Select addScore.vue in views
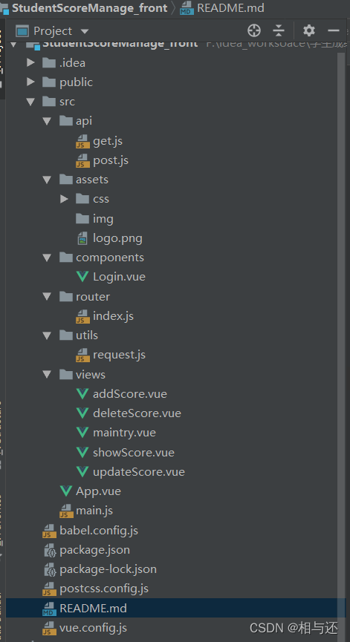This screenshot has width=350, height=642. tap(130, 394)
